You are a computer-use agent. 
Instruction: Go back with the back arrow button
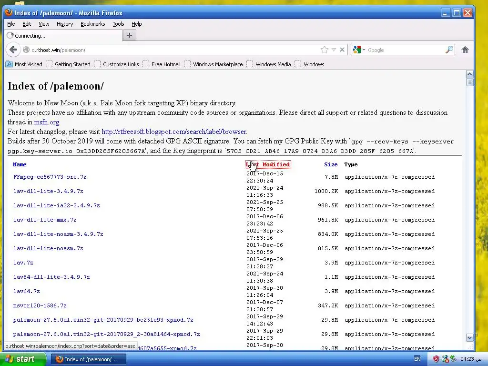pyautogui.click(x=13, y=50)
